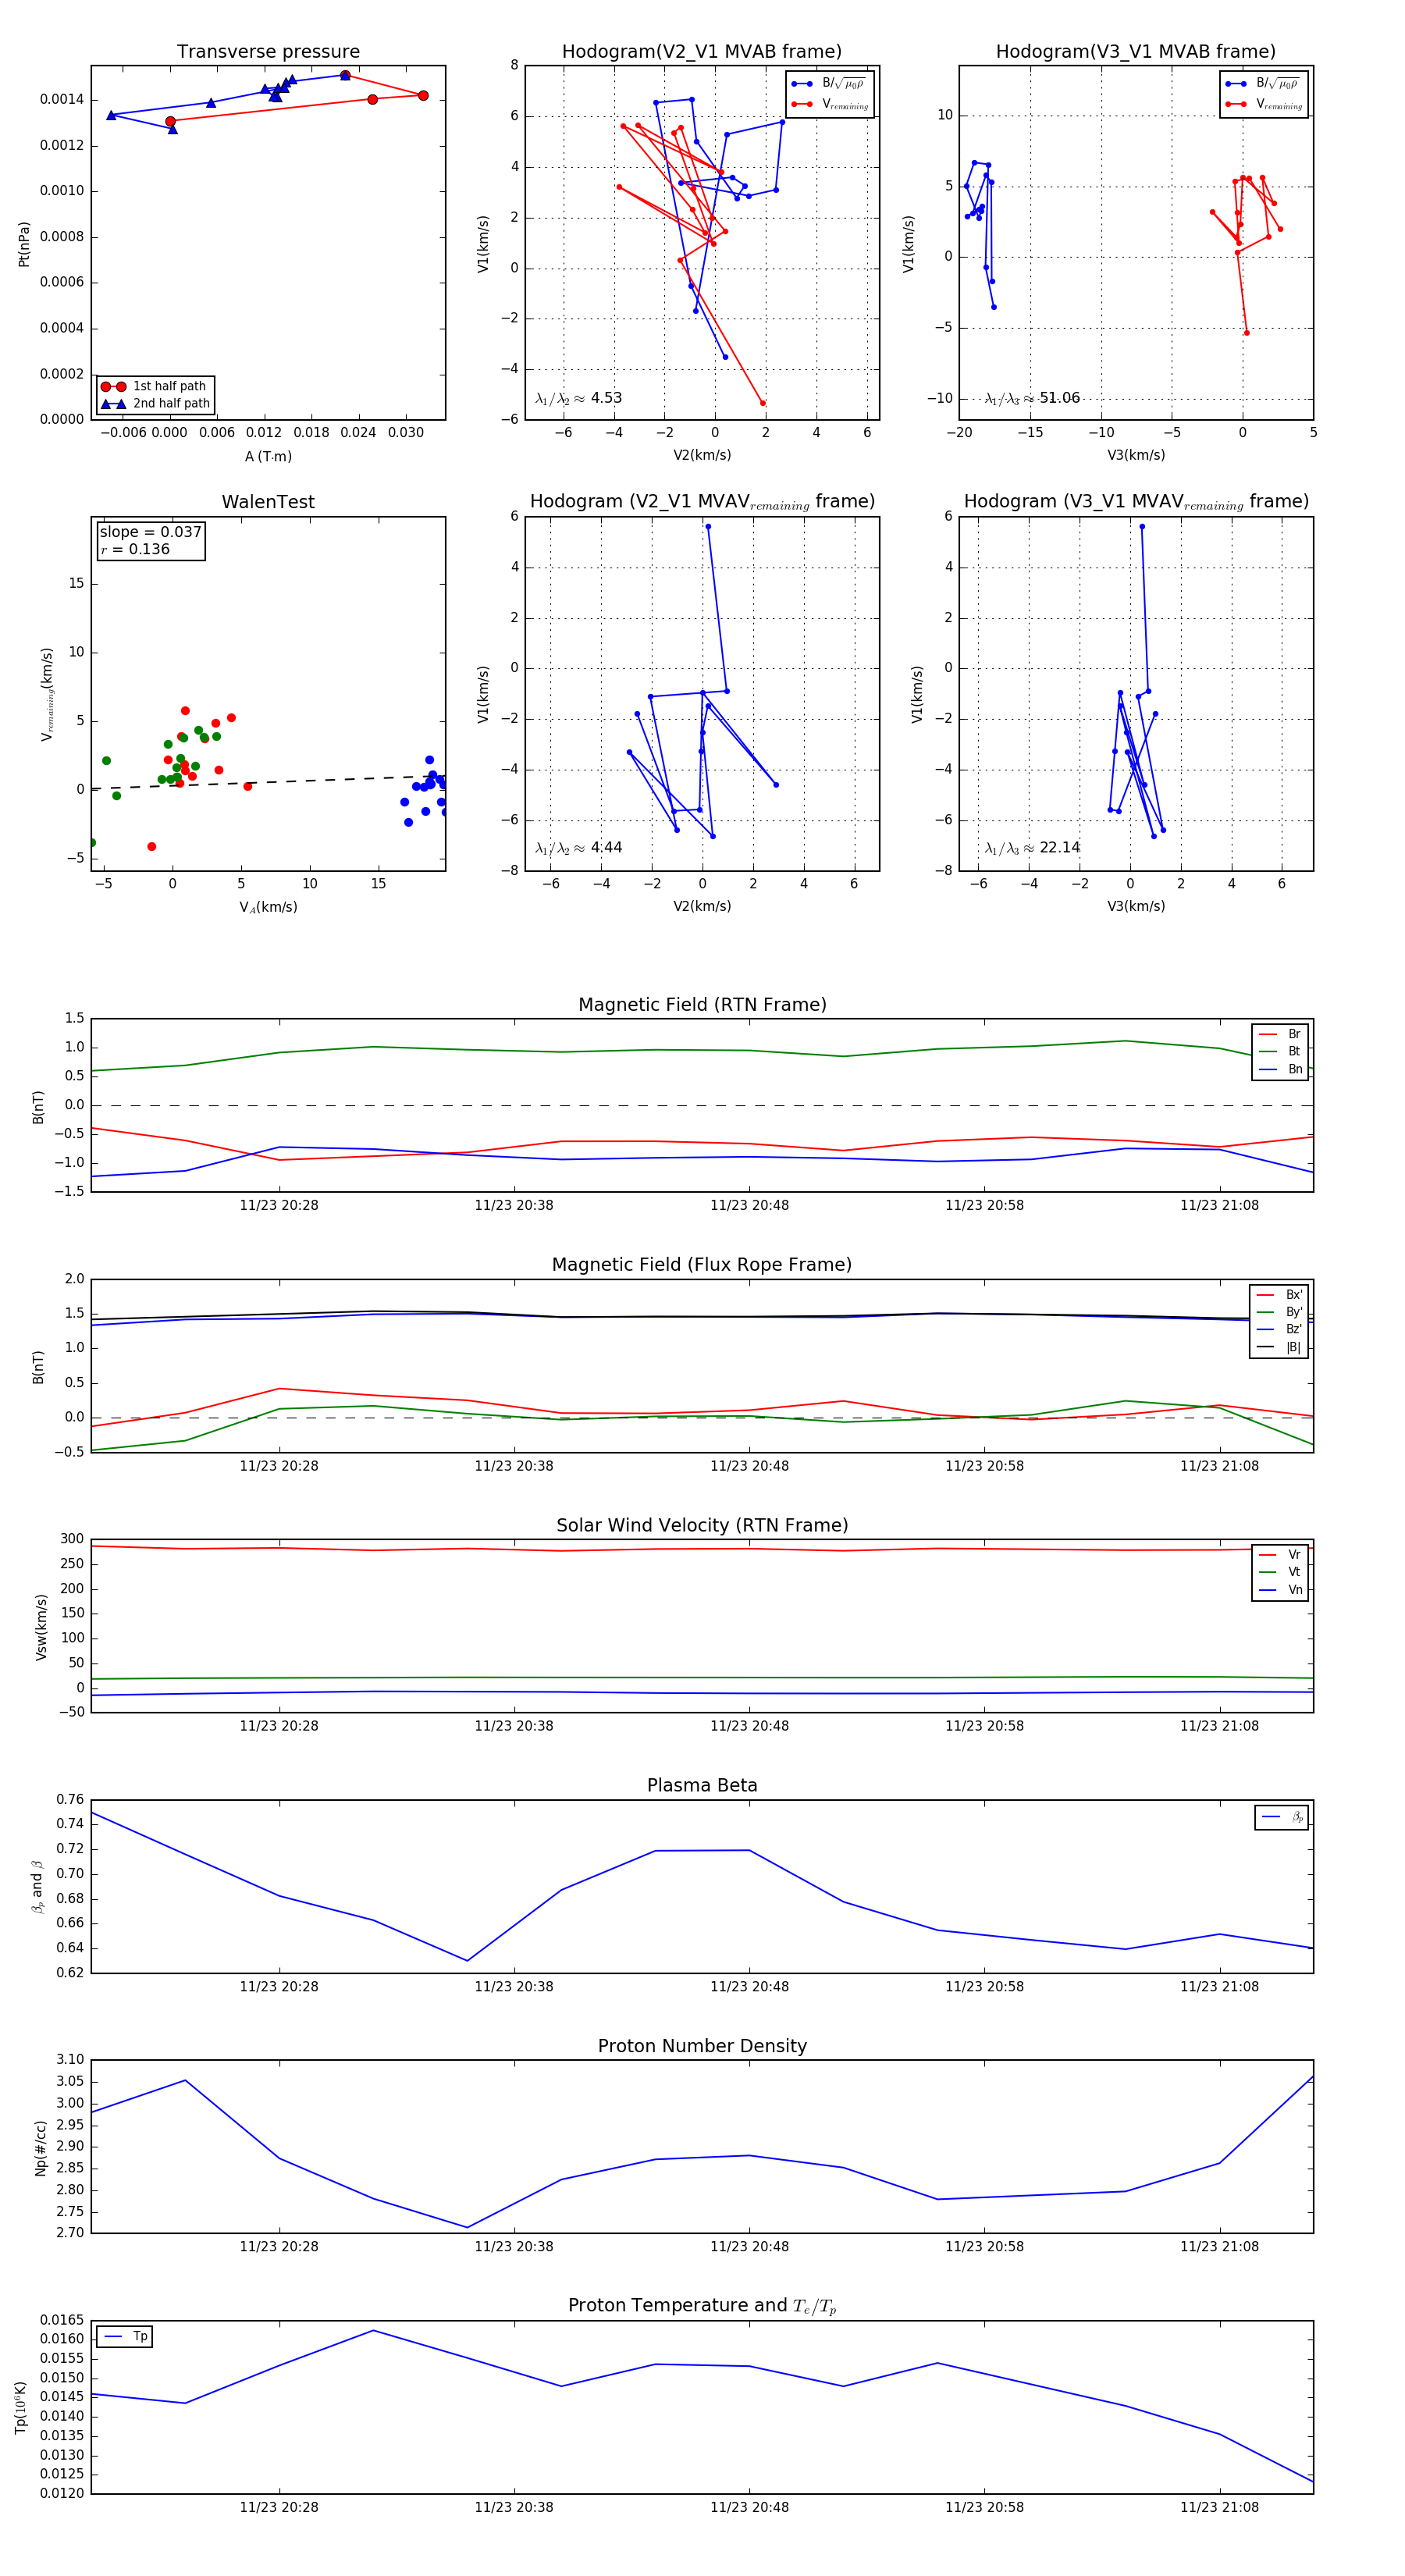Click the 'V_A(km/s)' x-axis label in WalenTest
This screenshot has height=2576, width=1405.
click(268, 907)
